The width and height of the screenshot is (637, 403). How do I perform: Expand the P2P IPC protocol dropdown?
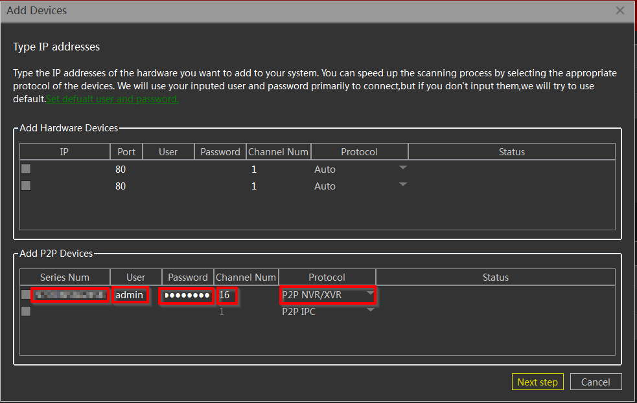(370, 310)
